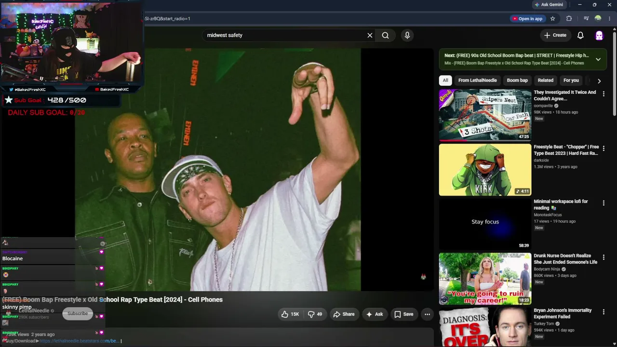Open the Chrome profile icon
This screenshot has width=617, height=347.
click(598, 19)
